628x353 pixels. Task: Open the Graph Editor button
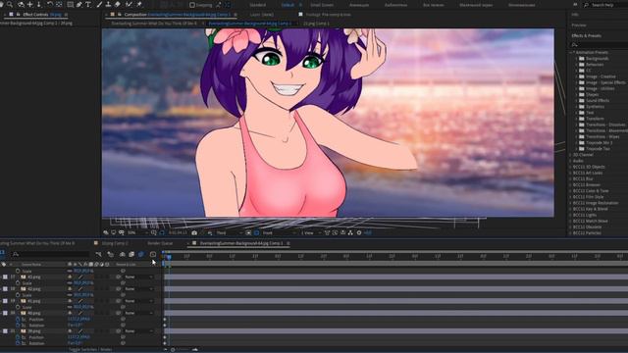point(153,254)
